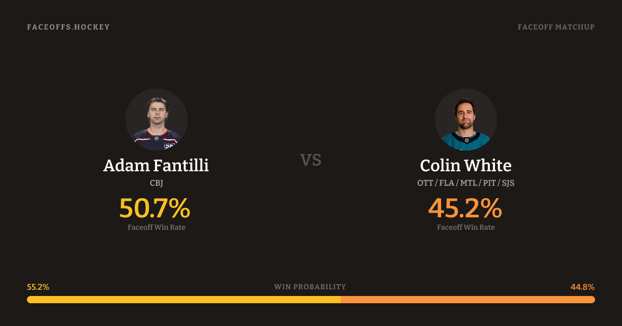Click Adam Fantilli's player headshot
The image size is (622, 326).
coord(156,120)
